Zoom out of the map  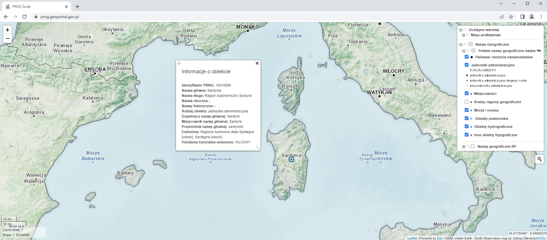pos(7,39)
